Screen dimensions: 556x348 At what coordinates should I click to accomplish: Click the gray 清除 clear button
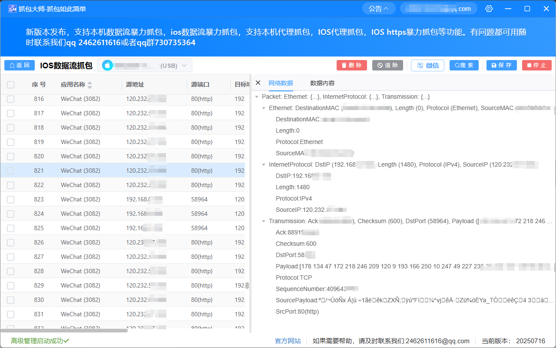tap(387, 65)
